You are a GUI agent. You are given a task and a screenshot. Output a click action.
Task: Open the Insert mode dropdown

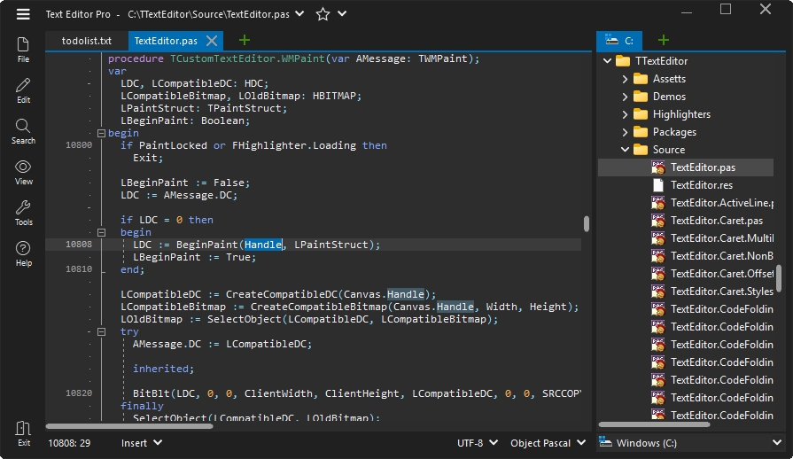[142, 442]
